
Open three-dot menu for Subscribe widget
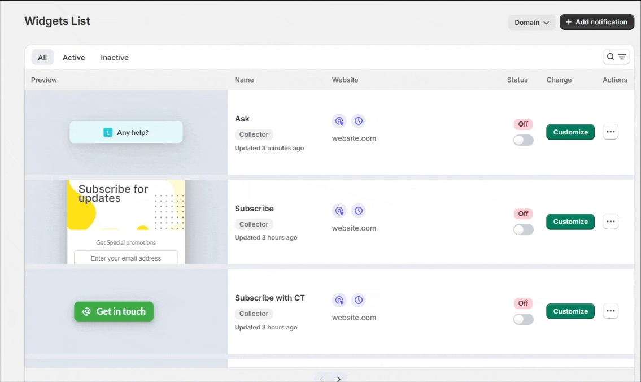611,222
